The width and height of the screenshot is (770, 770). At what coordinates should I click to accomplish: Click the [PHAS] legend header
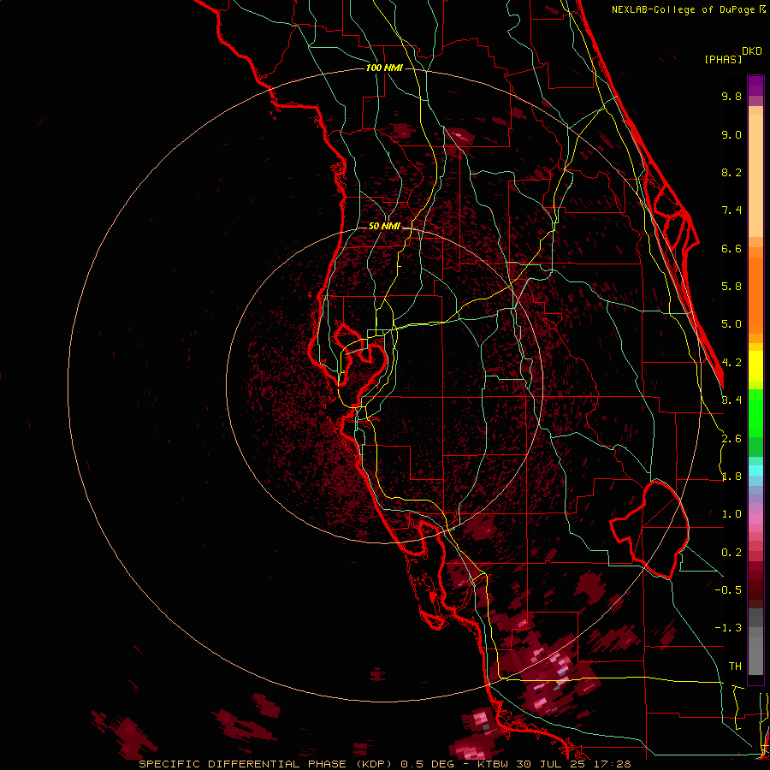coord(723,59)
